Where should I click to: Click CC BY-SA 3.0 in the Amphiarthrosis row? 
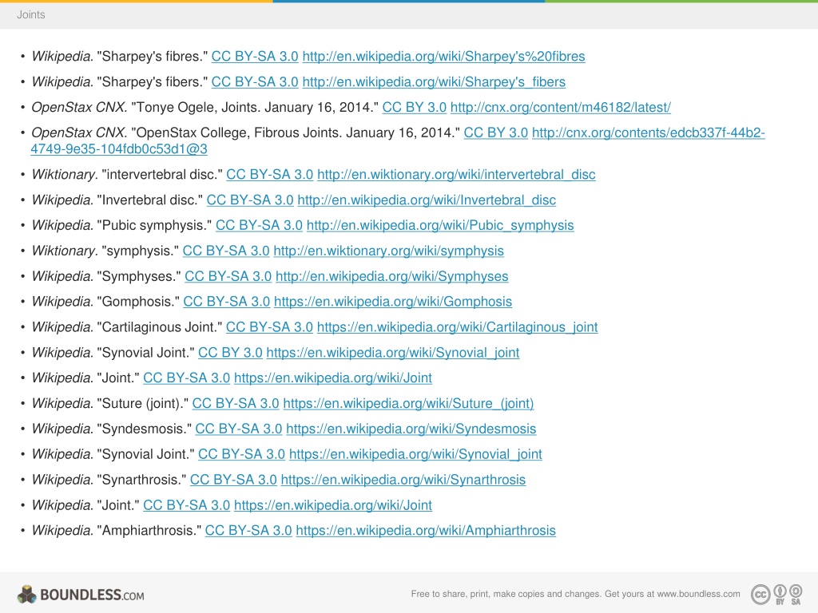[248, 531]
